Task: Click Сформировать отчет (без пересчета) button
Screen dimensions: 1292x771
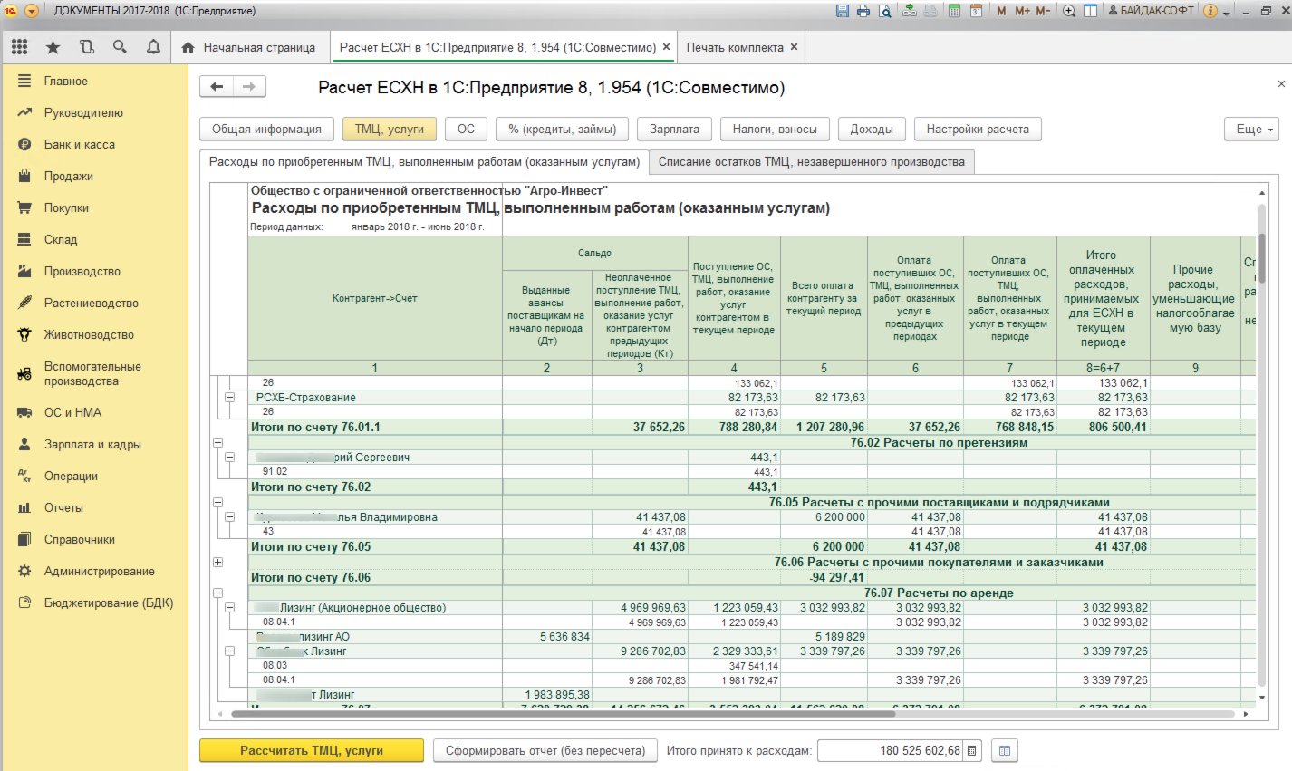Action: tap(545, 750)
